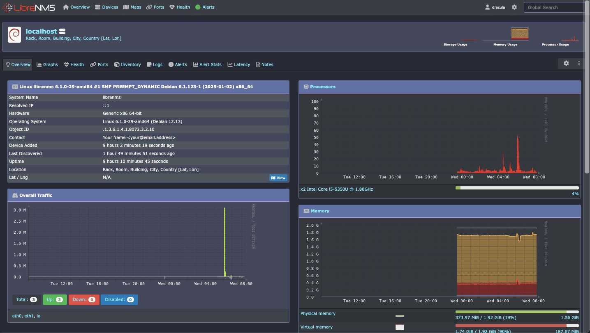Open the eth0 interface link
590x333 pixels.
point(16,316)
